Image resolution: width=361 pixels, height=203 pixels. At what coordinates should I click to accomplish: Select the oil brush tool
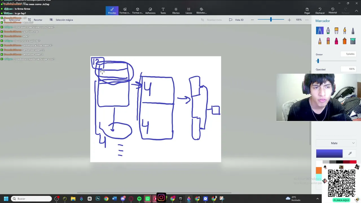(336, 30)
